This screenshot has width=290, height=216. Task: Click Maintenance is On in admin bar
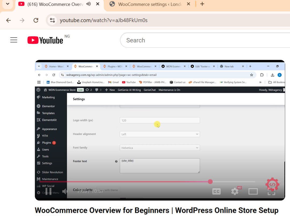click(169, 90)
